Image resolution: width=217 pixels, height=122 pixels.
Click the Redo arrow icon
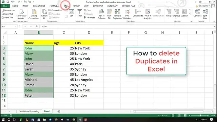(x=19, y=2)
